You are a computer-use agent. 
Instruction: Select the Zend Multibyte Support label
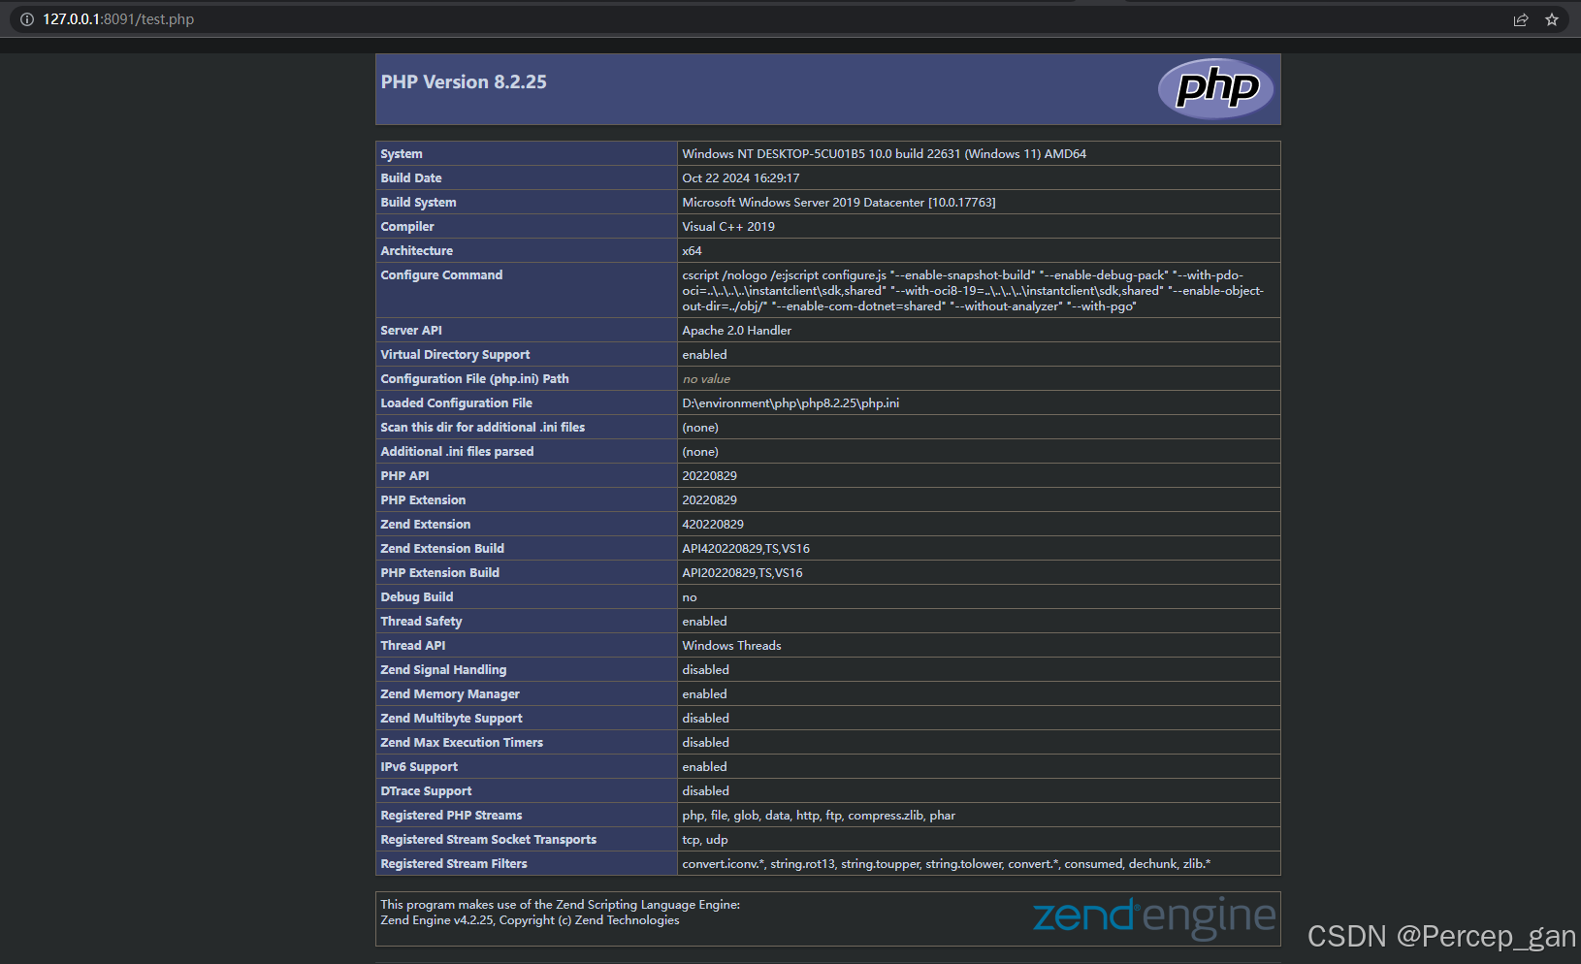451,719
